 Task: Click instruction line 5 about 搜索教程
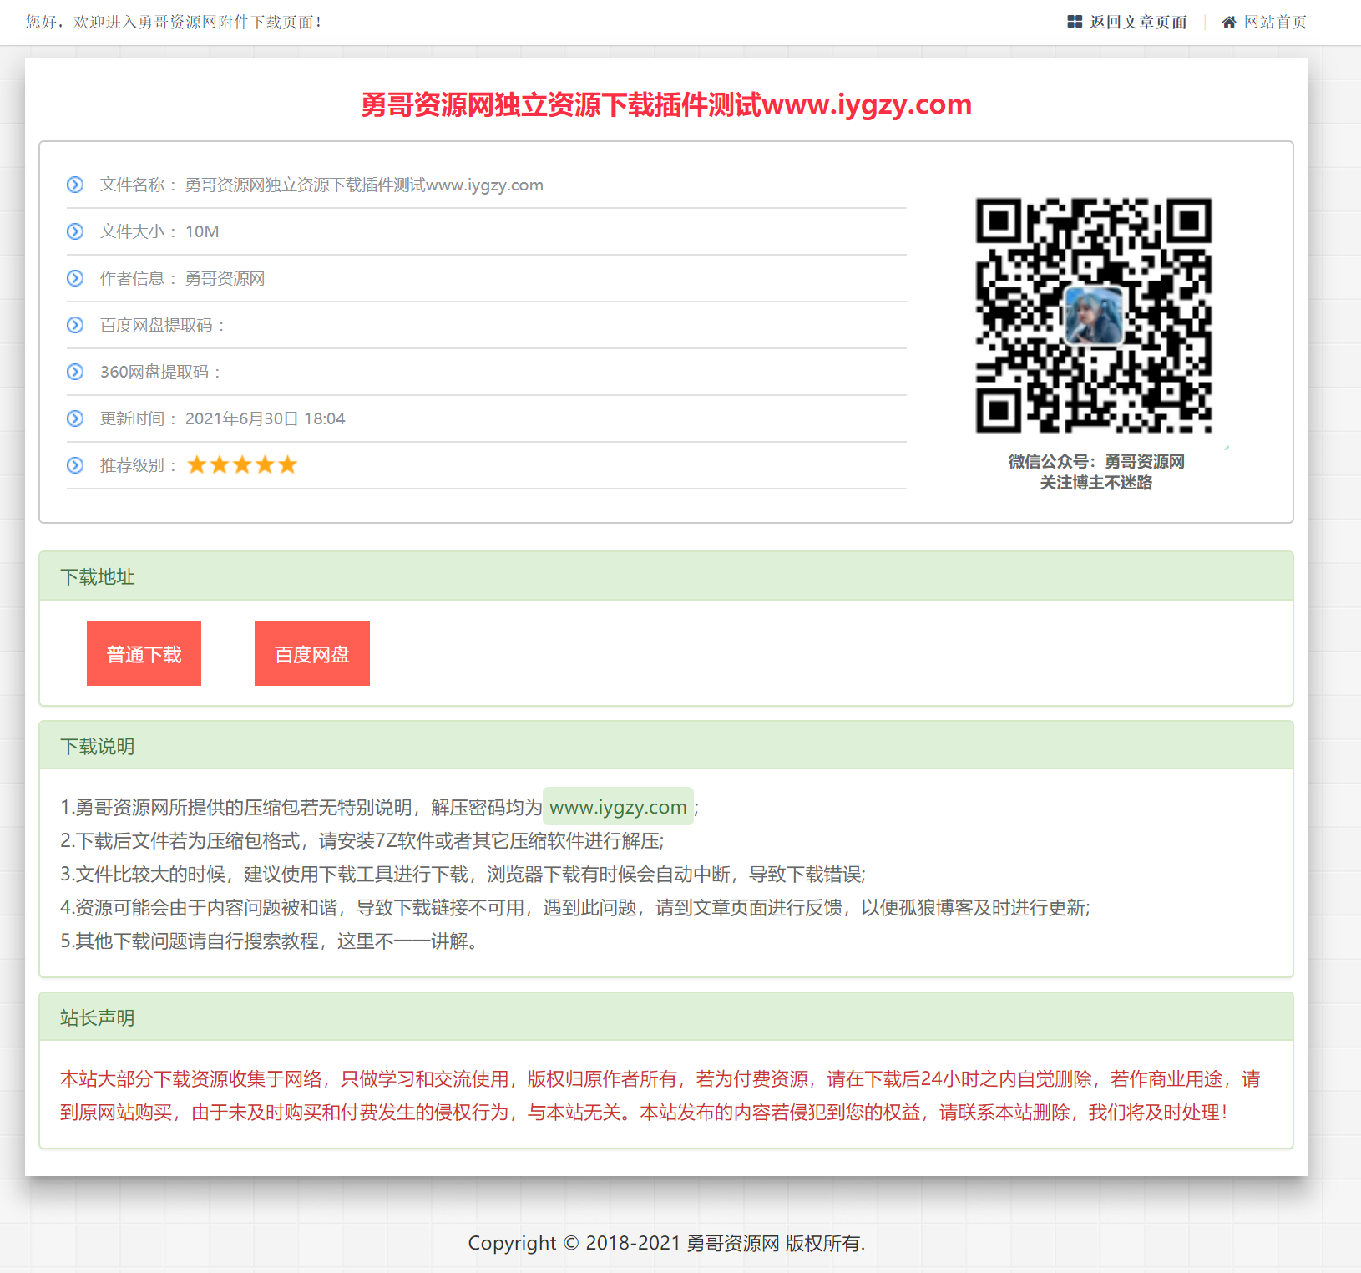click(x=269, y=941)
